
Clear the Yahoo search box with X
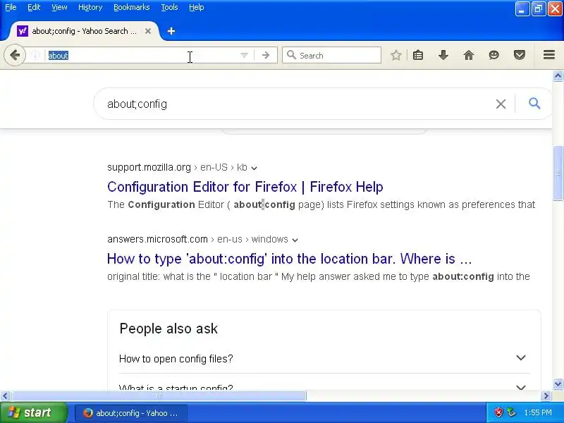coord(501,104)
